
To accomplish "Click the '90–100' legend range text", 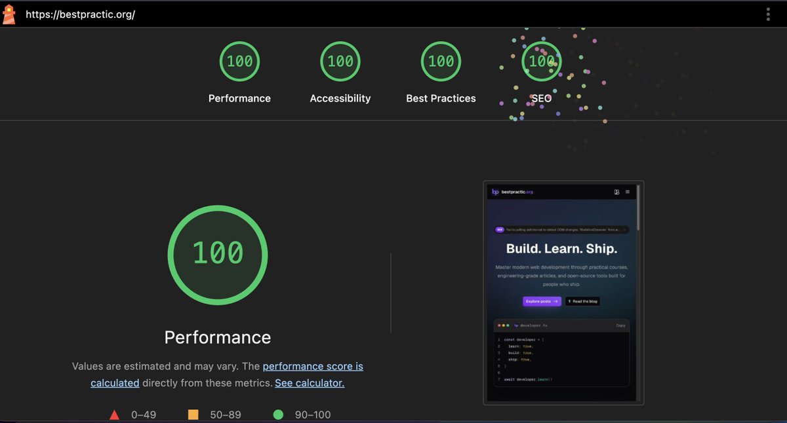I will coord(312,414).
